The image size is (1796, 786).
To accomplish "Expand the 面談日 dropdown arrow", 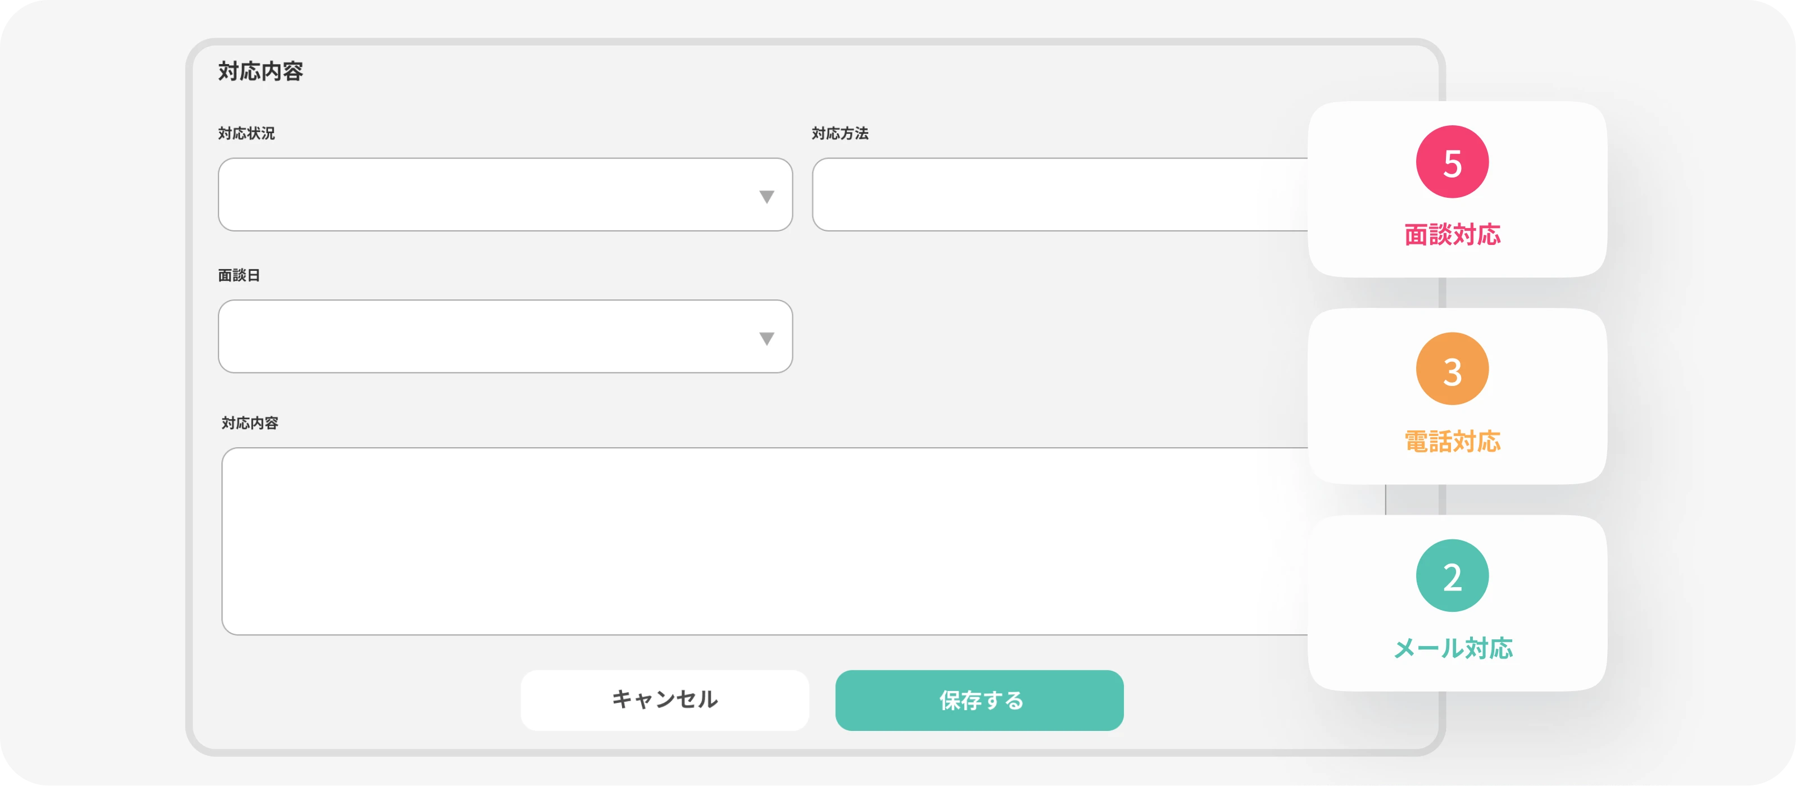I will click(767, 339).
